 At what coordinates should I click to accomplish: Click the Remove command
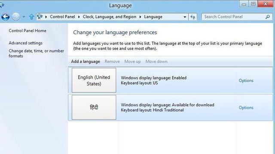pos(112,62)
